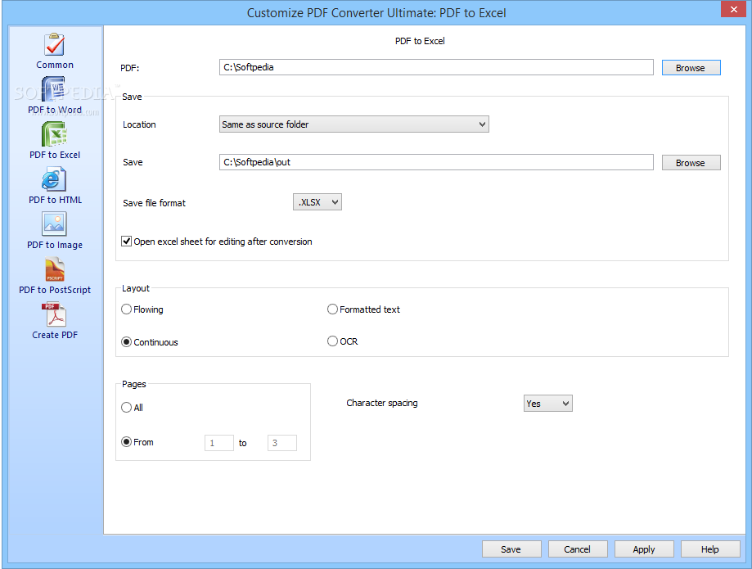Open the Character spacing dropdown
The height and width of the screenshot is (569, 752).
pyautogui.click(x=547, y=404)
